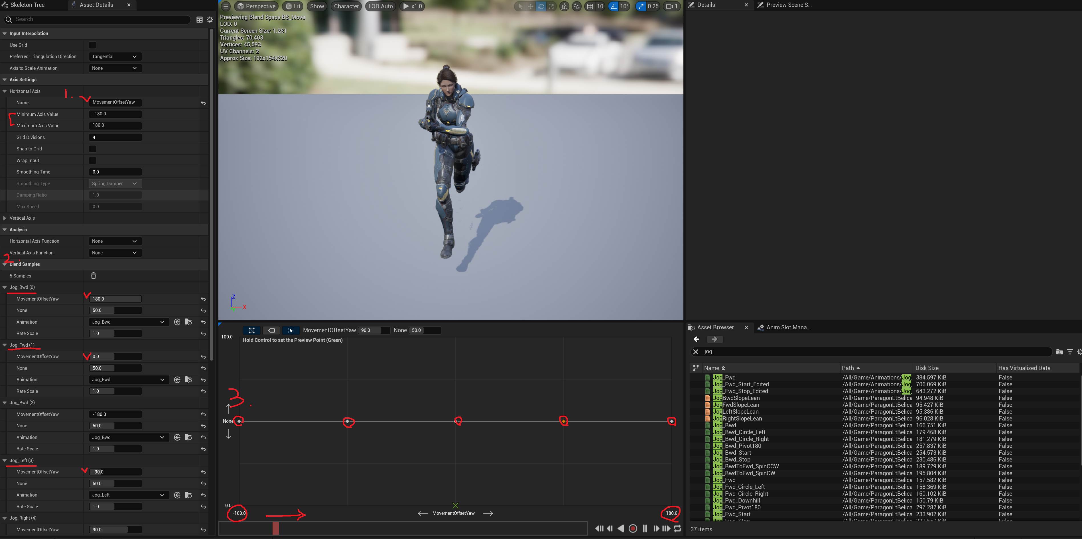
Task: Open the Asset Details settings gear
Action: pos(210,20)
